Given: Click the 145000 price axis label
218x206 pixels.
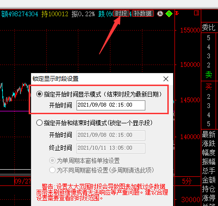Looking at the screenshot, I should (x=190, y=100).
